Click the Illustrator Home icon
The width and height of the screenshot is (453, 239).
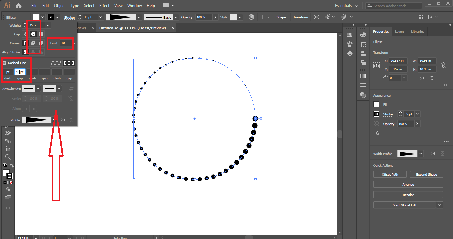19,6
